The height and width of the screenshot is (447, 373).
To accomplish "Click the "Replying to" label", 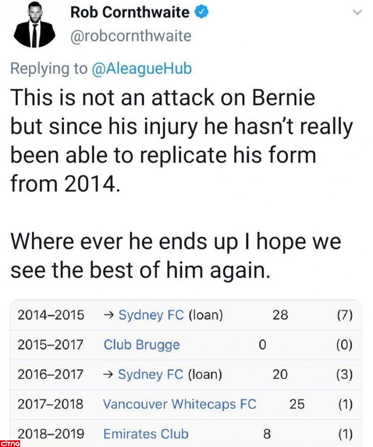I will pos(49,68).
